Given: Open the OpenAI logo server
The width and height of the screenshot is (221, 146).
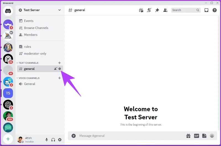Looking at the screenshot, I should pos(8,105).
